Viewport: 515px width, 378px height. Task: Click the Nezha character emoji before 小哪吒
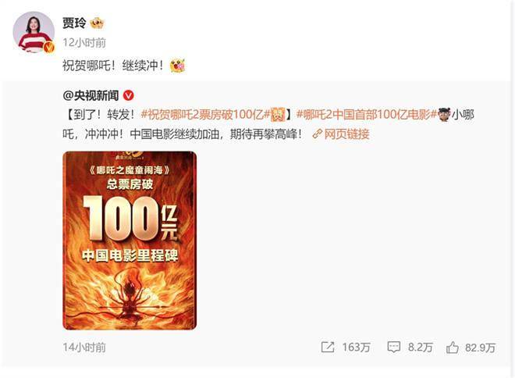click(x=444, y=115)
